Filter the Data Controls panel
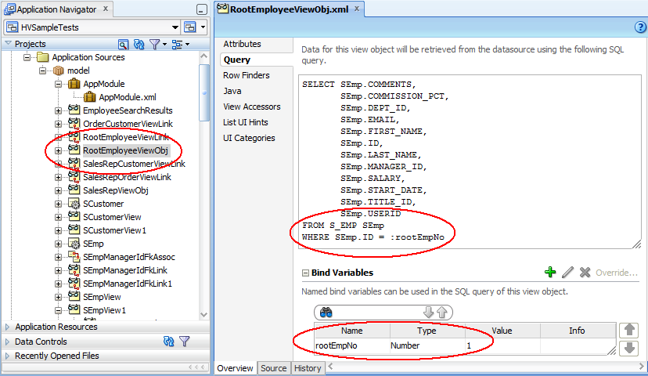This screenshot has height=376, width=648. click(x=185, y=342)
